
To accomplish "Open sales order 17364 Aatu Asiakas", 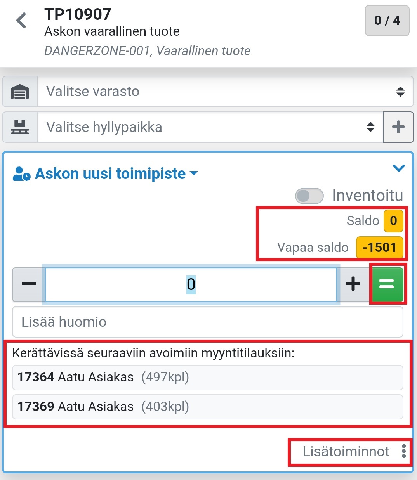I will point(207,377).
